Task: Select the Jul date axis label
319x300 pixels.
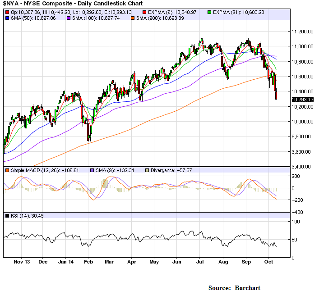Action: tap(199, 261)
